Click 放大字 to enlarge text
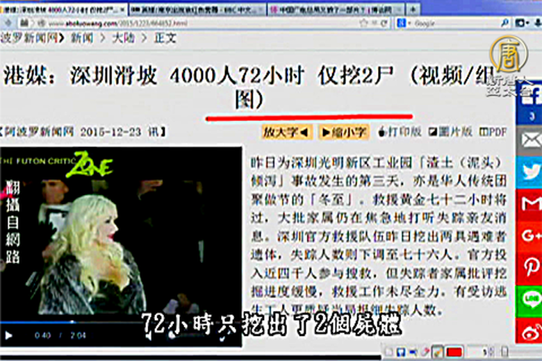This screenshot has width=542, height=361. click(286, 132)
